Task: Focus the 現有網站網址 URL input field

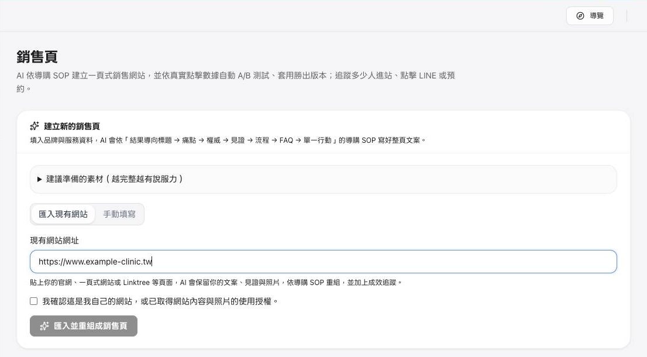Action: tap(323, 261)
